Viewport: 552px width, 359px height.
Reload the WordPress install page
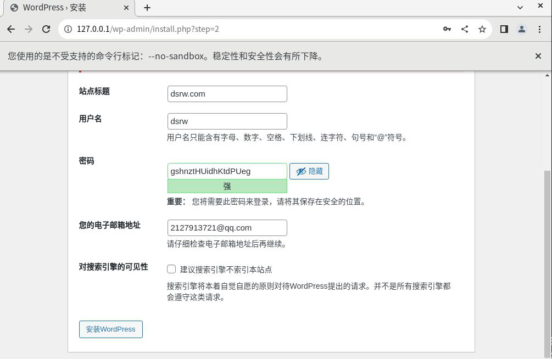coord(46,29)
